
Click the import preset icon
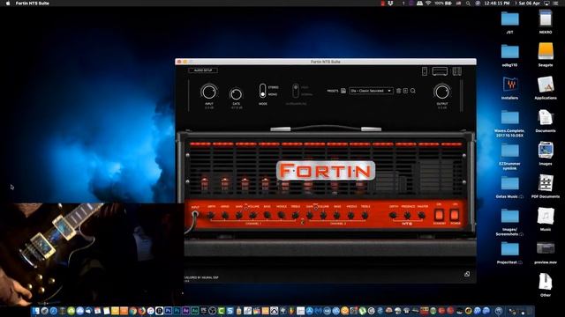[405, 91]
